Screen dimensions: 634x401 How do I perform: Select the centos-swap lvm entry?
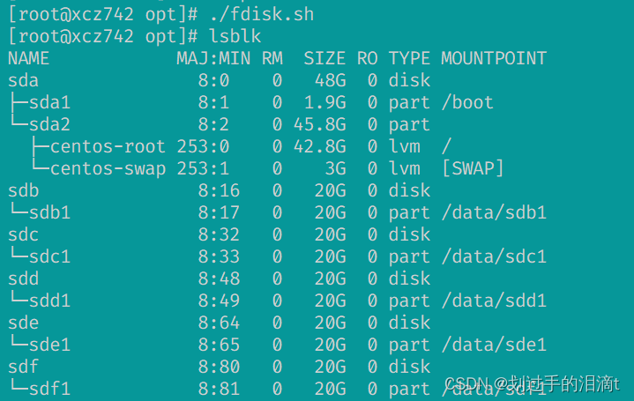[108, 169]
